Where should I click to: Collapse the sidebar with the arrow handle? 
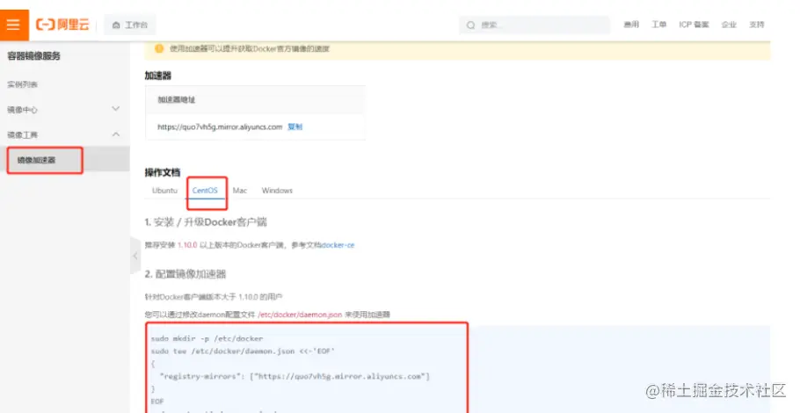[135, 256]
